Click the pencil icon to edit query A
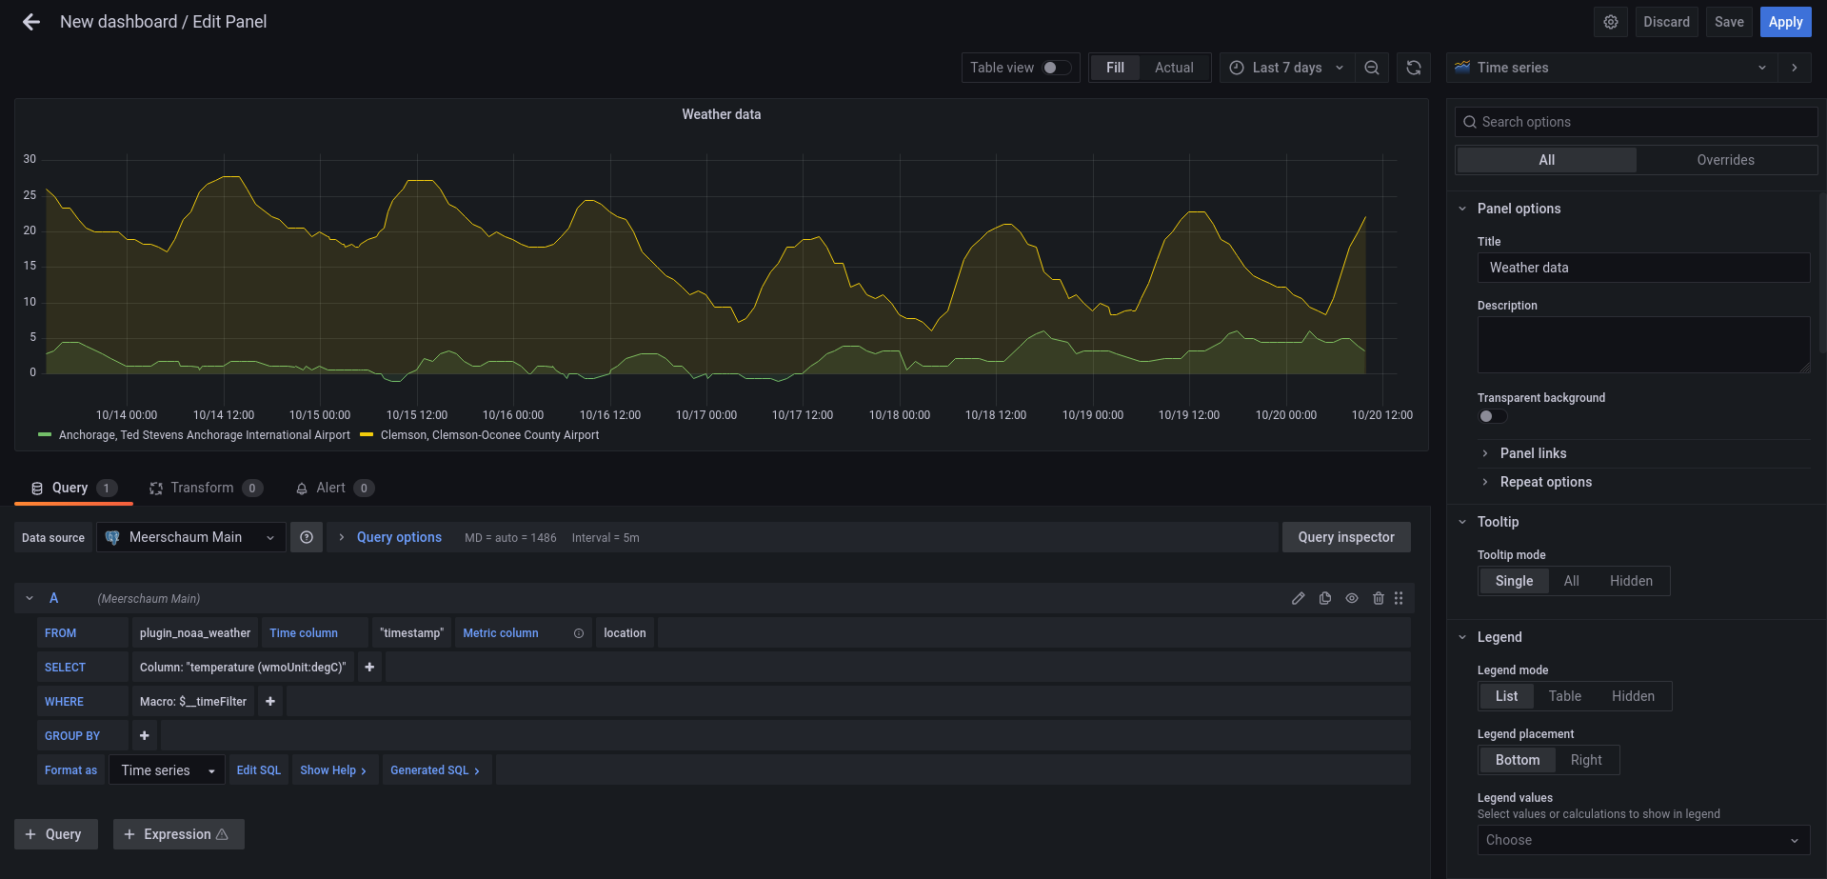1827x879 pixels. (x=1298, y=598)
